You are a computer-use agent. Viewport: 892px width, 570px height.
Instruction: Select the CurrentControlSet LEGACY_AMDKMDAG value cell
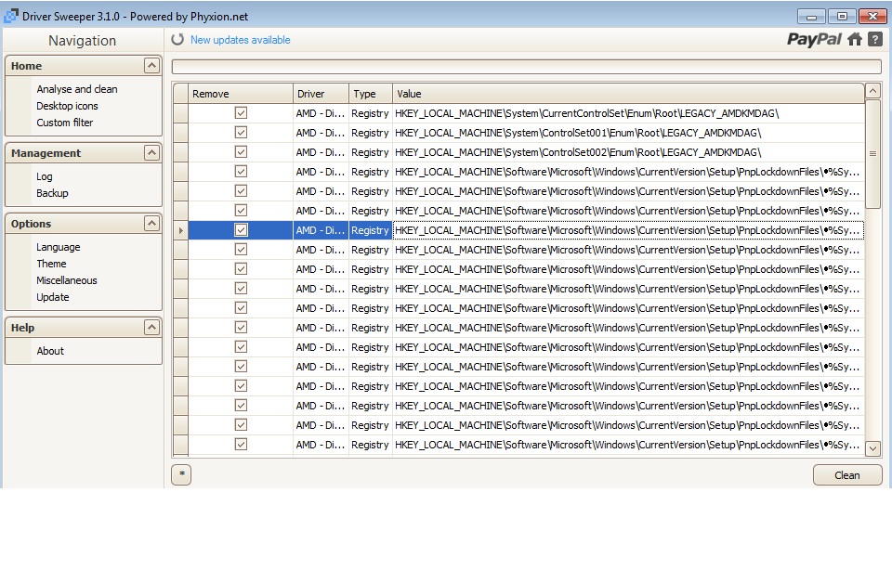[628, 113]
